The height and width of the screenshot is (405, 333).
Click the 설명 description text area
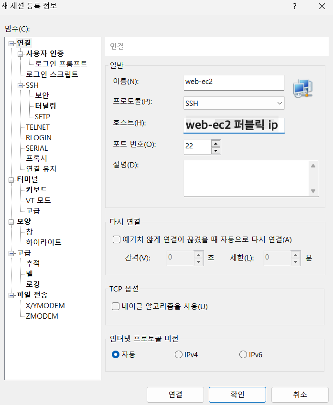point(246,178)
